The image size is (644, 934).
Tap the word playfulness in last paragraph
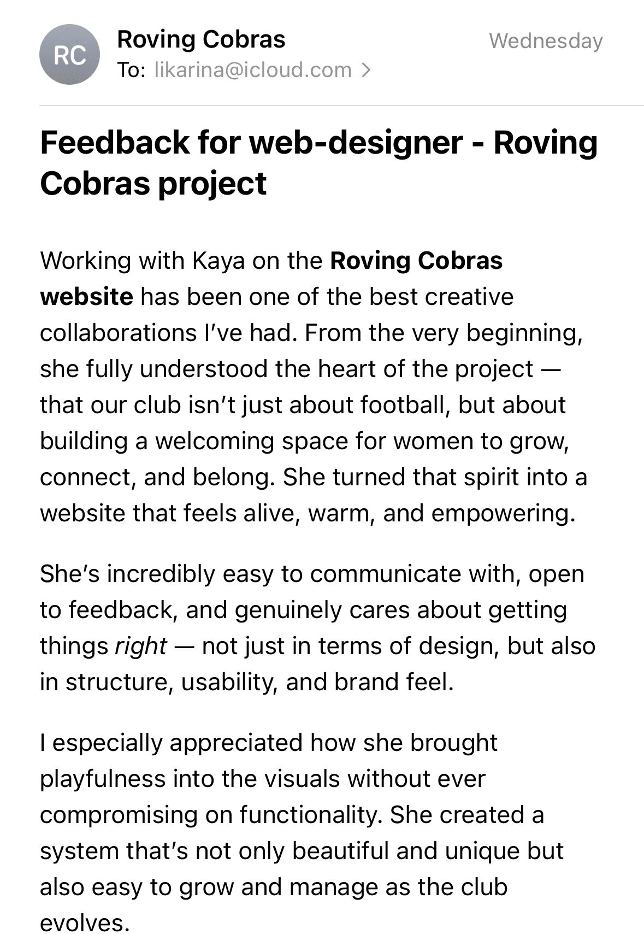click(103, 779)
